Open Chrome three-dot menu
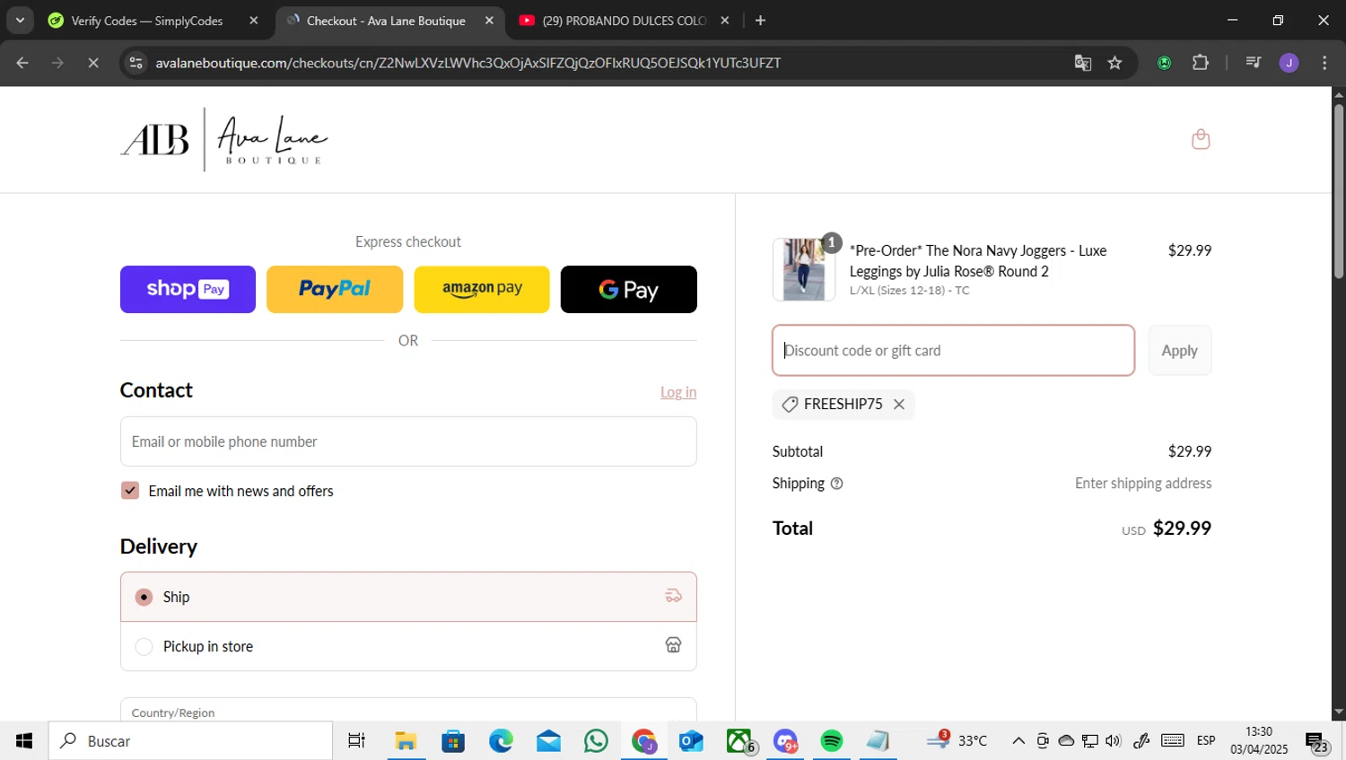1346x760 pixels. pos(1324,63)
